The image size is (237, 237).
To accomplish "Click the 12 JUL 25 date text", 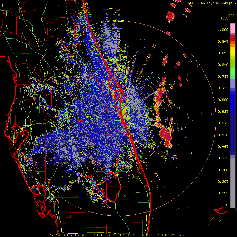I will click(x=165, y=235).
